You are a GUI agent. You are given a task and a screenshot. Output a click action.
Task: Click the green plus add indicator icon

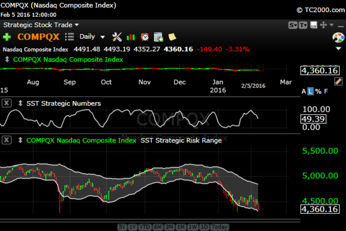pos(7,37)
